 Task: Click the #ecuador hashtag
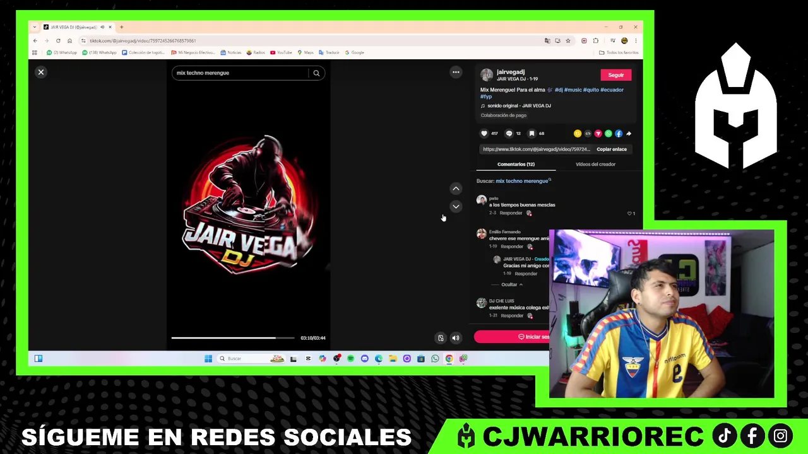[612, 90]
